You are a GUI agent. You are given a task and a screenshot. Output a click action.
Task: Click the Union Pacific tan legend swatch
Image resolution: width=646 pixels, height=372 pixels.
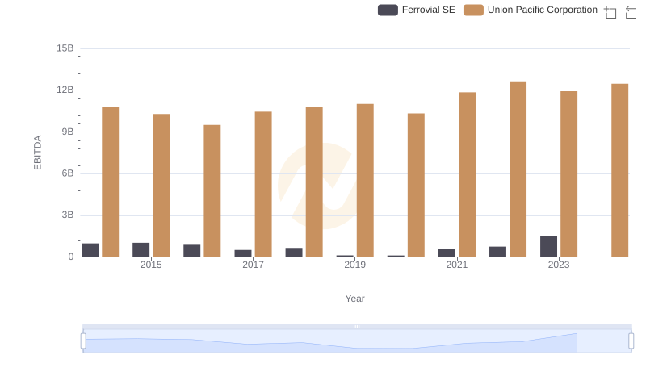pyautogui.click(x=473, y=10)
